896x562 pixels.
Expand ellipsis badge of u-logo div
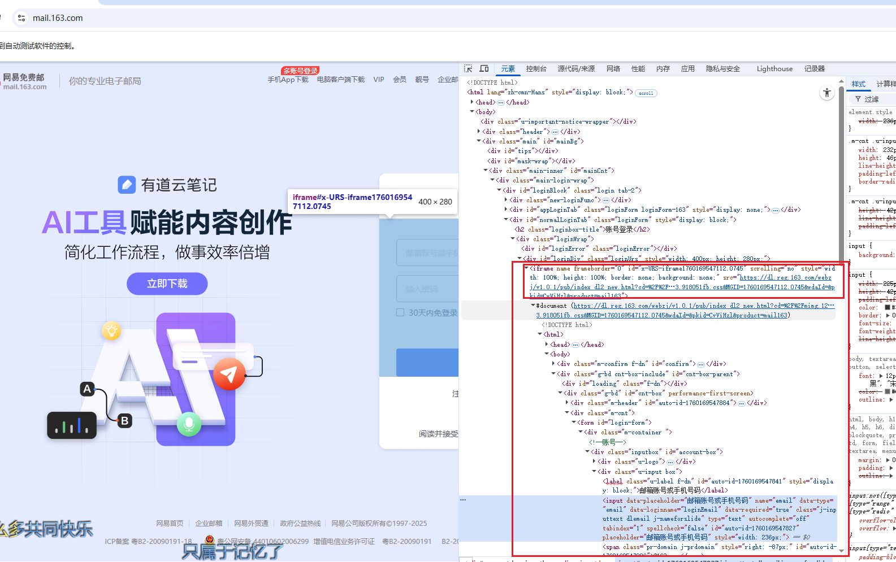pyautogui.click(x=670, y=462)
